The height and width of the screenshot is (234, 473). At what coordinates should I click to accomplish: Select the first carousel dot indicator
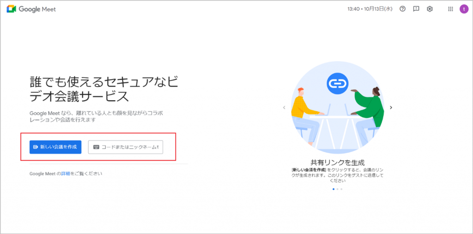point(334,189)
